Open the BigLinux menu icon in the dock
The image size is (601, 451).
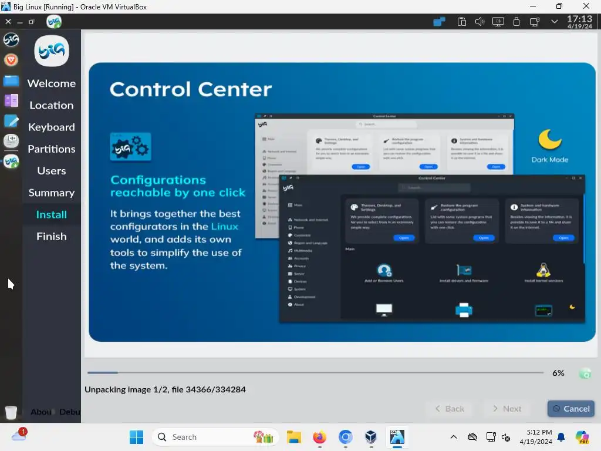(11, 39)
